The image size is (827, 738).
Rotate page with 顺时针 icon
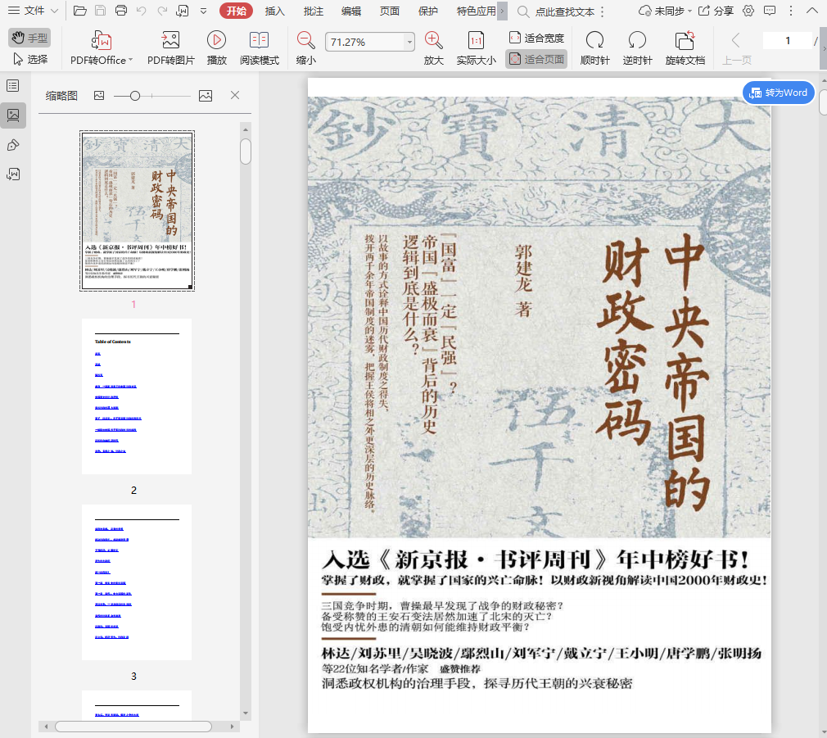coord(594,40)
